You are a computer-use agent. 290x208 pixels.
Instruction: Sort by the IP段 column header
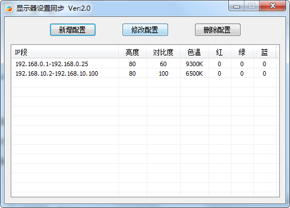tap(65, 52)
